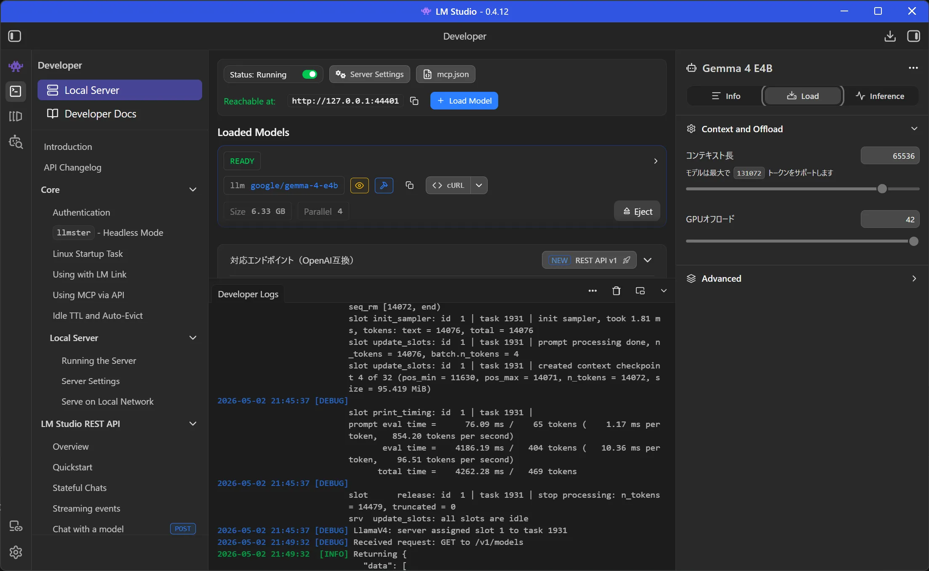929x571 pixels.
Task: Switch to the Info tab
Action: coord(726,96)
